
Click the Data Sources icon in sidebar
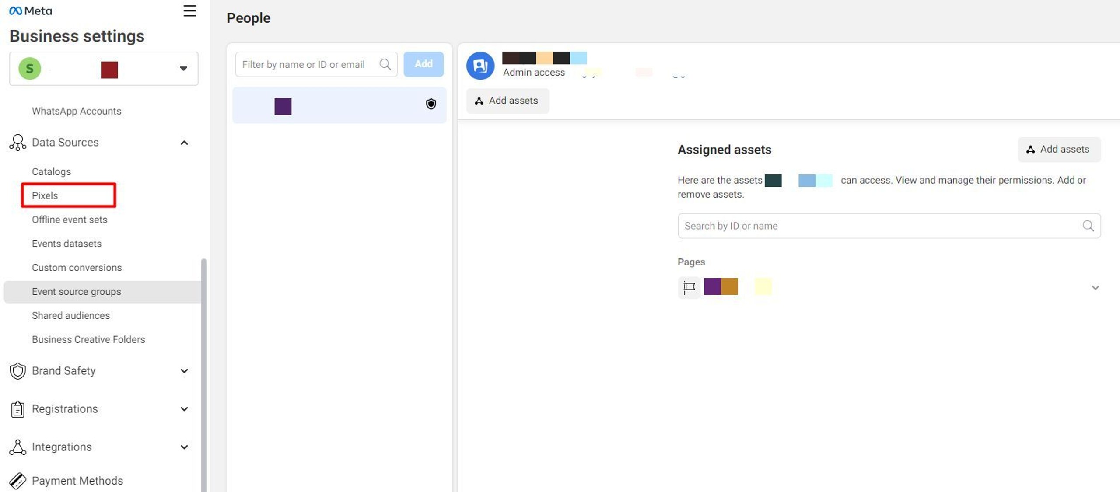pos(17,143)
